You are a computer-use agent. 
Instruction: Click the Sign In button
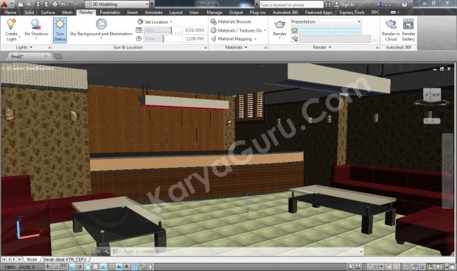344,4
